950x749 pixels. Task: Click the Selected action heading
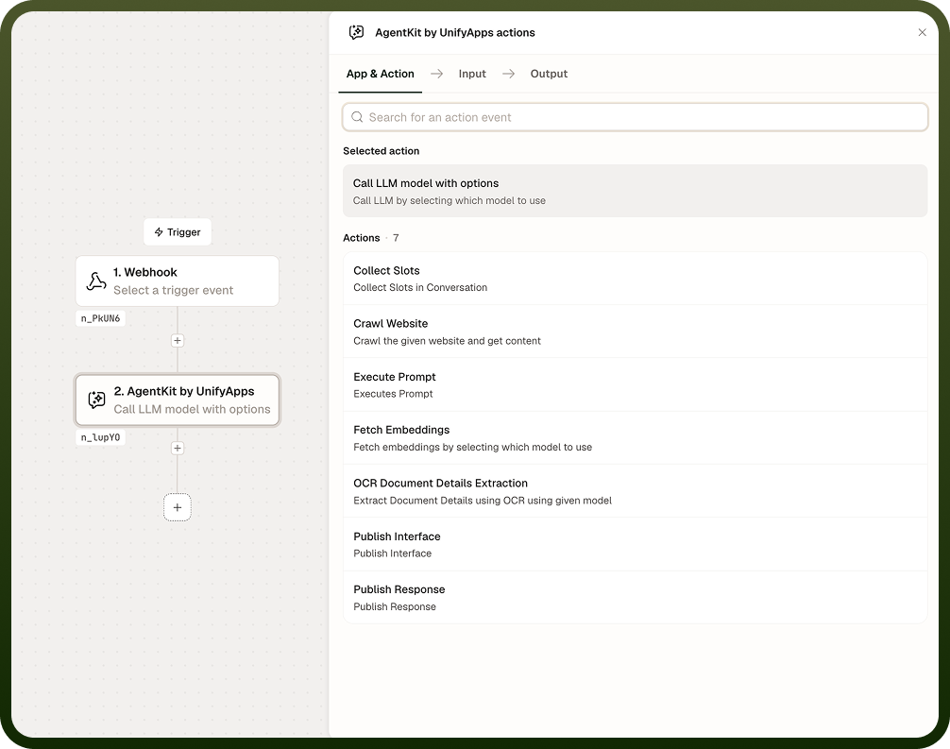tap(382, 151)
